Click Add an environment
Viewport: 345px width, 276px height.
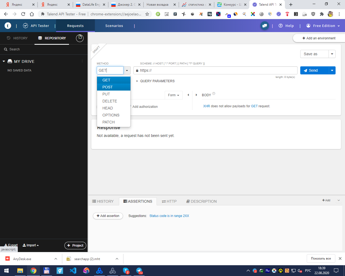[x=319, y=38]
